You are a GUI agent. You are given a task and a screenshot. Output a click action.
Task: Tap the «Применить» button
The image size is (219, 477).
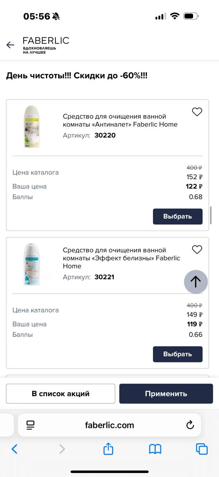point(166,394)
